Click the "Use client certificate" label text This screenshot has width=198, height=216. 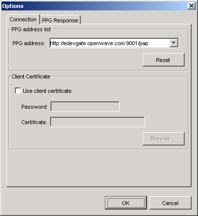[47, 91]
